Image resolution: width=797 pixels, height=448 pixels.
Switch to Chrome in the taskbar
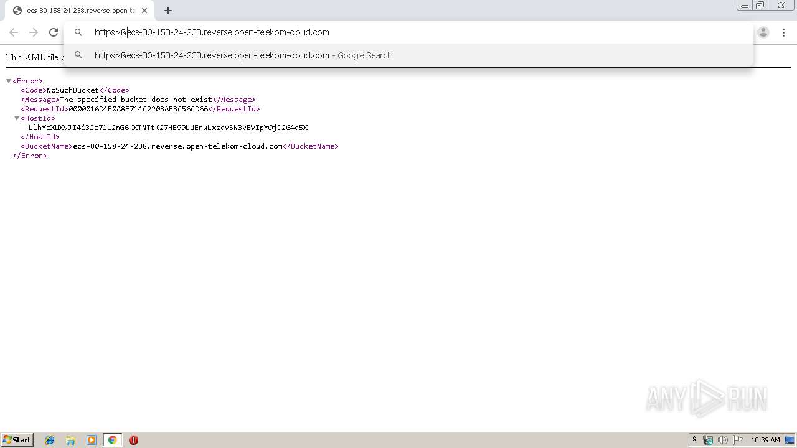tap(112, 440)
